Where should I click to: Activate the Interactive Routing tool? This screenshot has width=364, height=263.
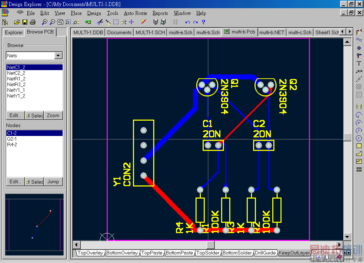(358, 32)
